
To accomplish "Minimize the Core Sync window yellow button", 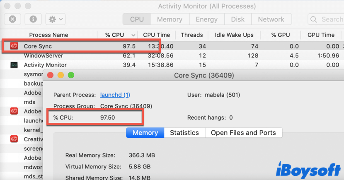I will (x=61, y=75).
